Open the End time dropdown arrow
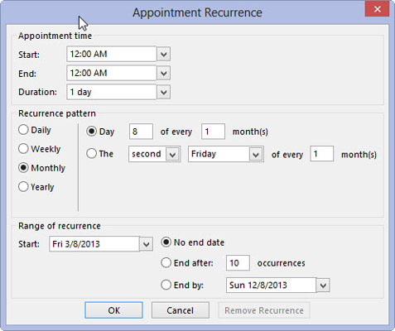The width and height of the screenshot is (395, 331). [x=163, y=74]
